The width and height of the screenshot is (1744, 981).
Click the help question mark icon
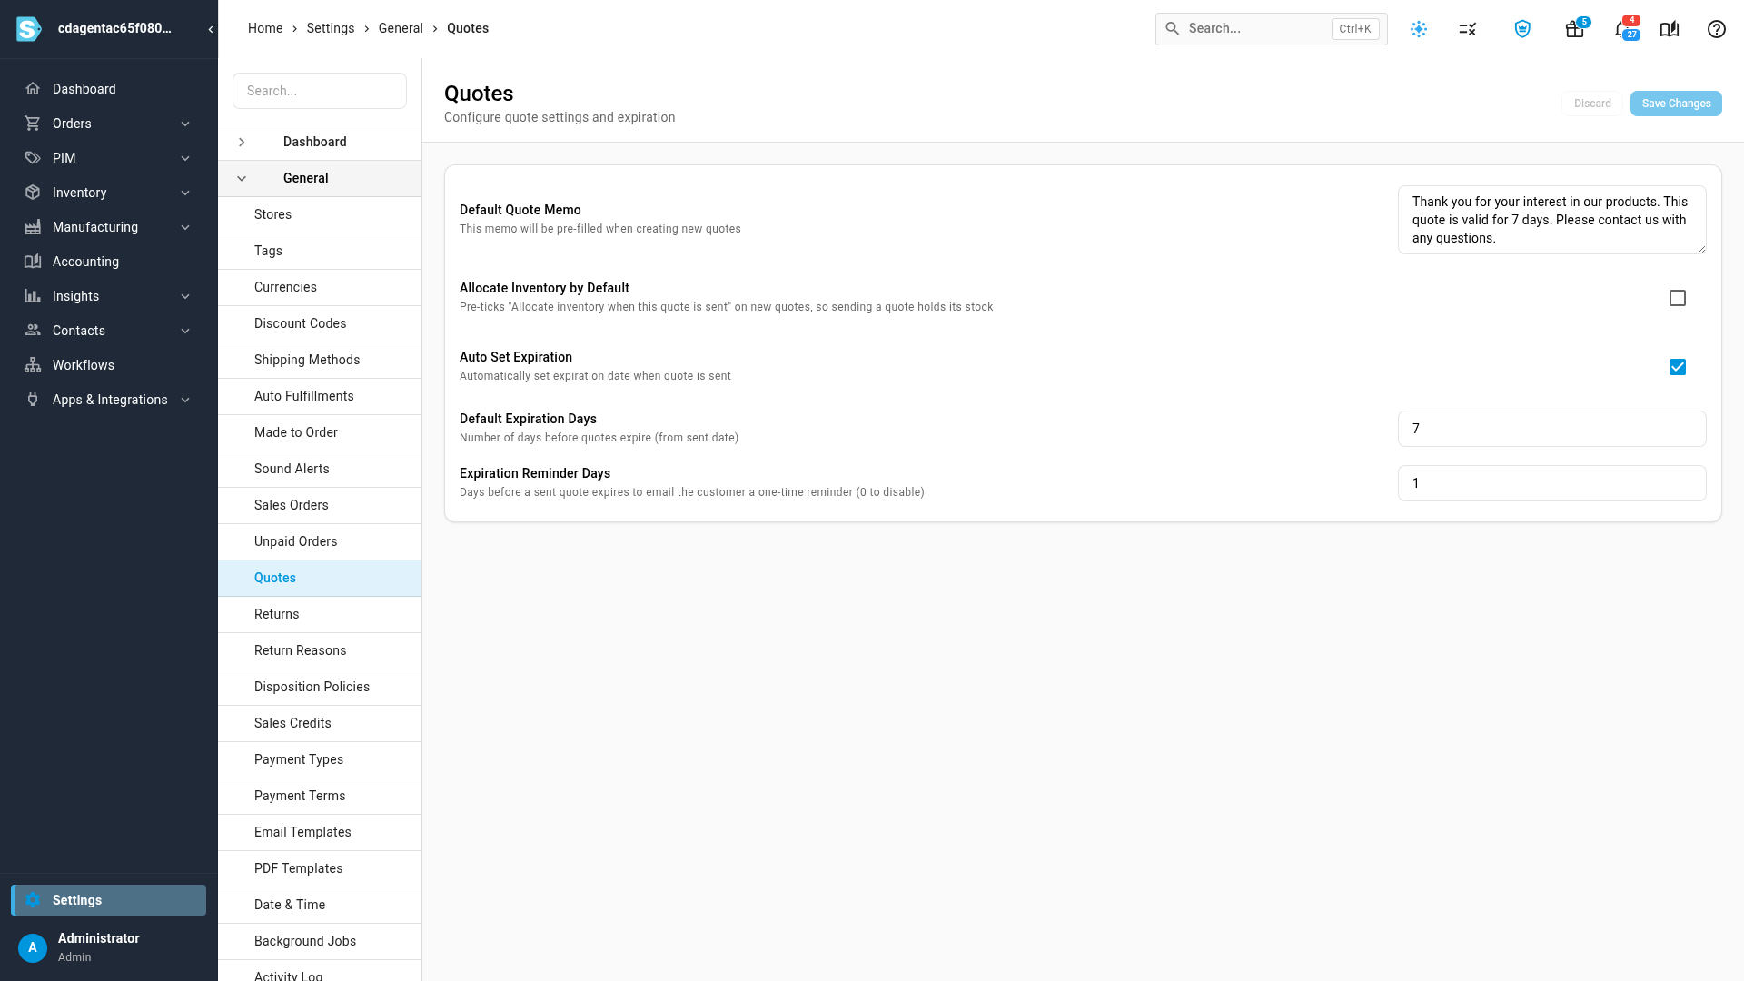click(x=1717, y=29)
